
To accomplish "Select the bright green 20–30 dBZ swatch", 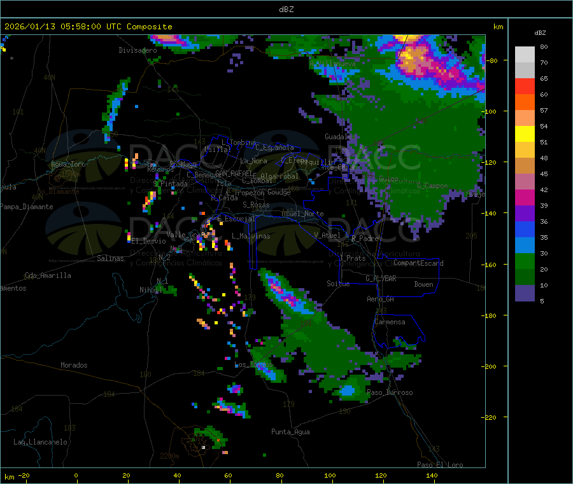I will click(525, 261).
